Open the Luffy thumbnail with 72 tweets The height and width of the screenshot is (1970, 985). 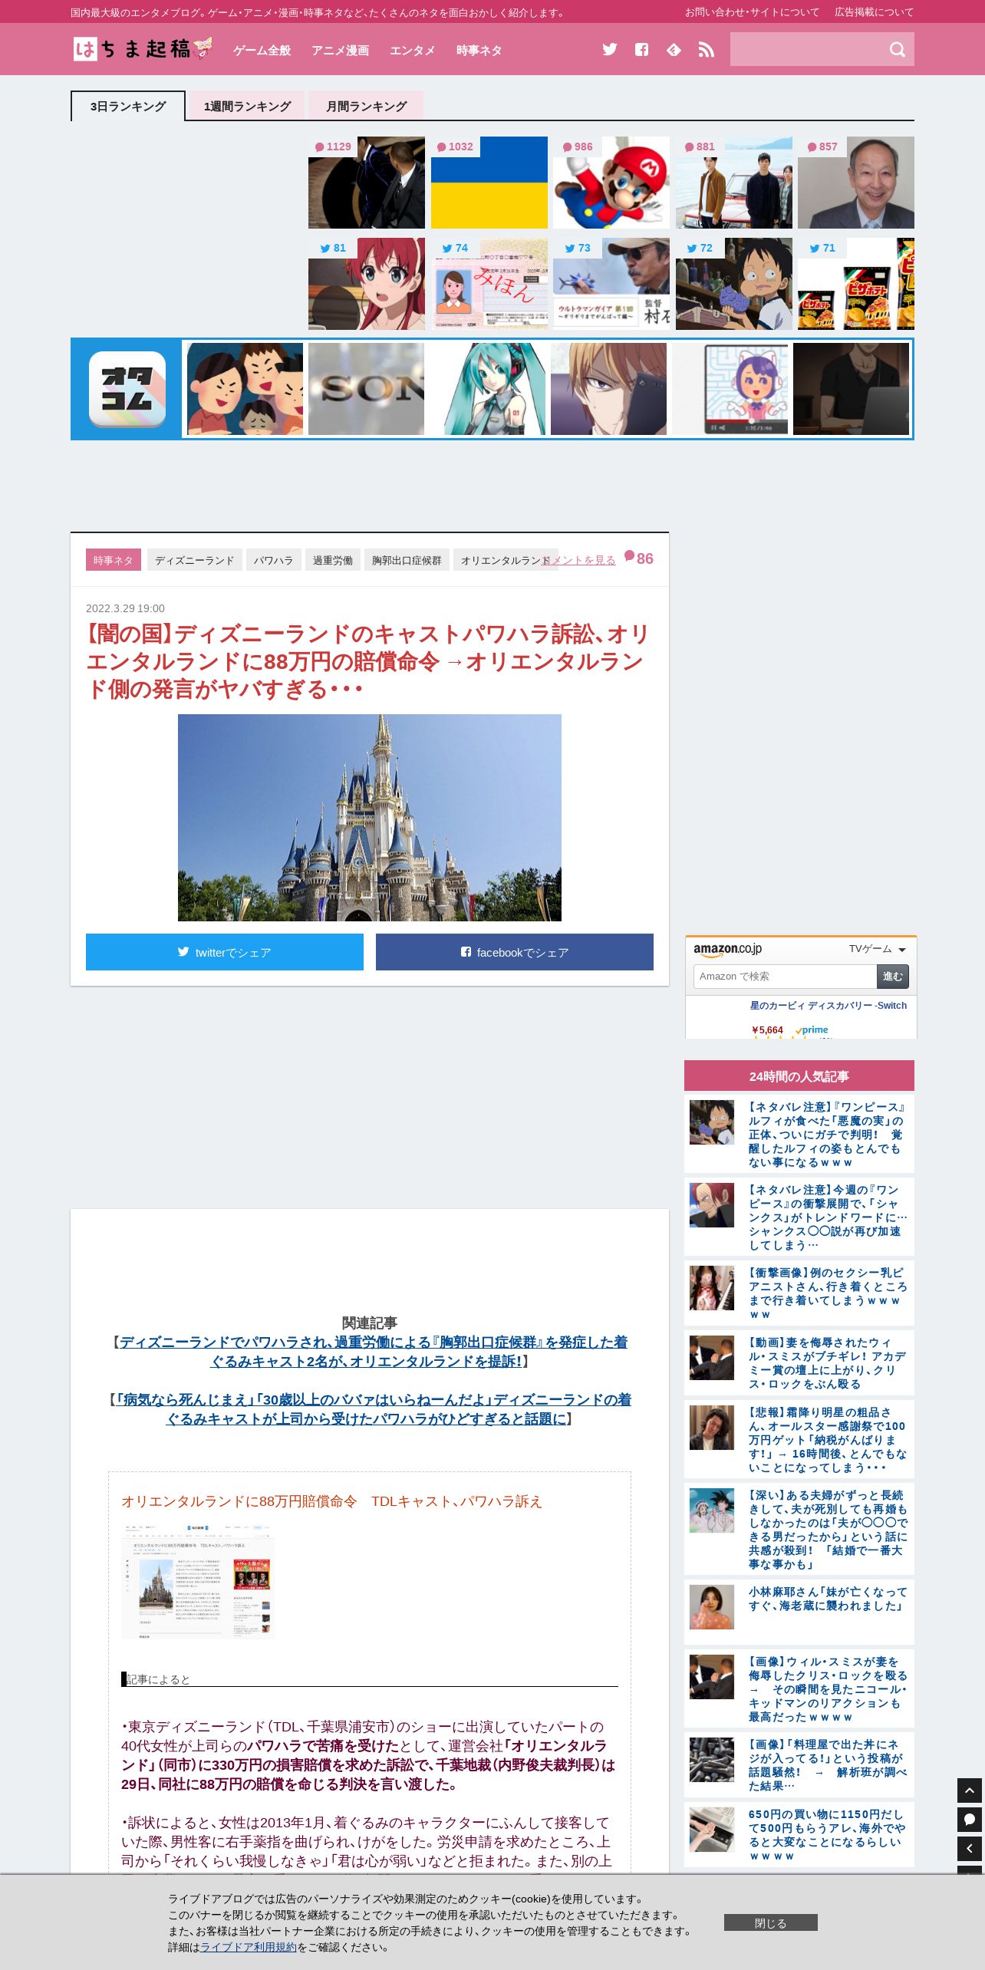click(734, 284)
